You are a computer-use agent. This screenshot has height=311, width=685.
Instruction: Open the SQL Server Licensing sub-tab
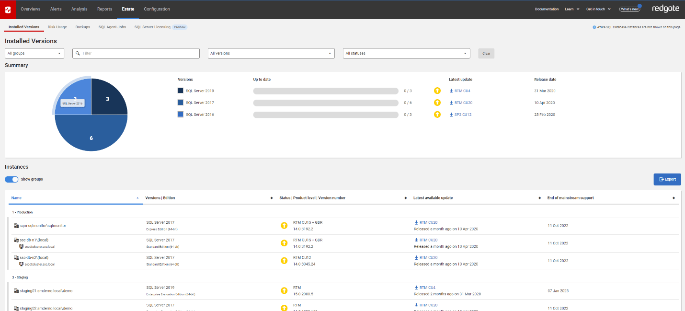point(152,27)
